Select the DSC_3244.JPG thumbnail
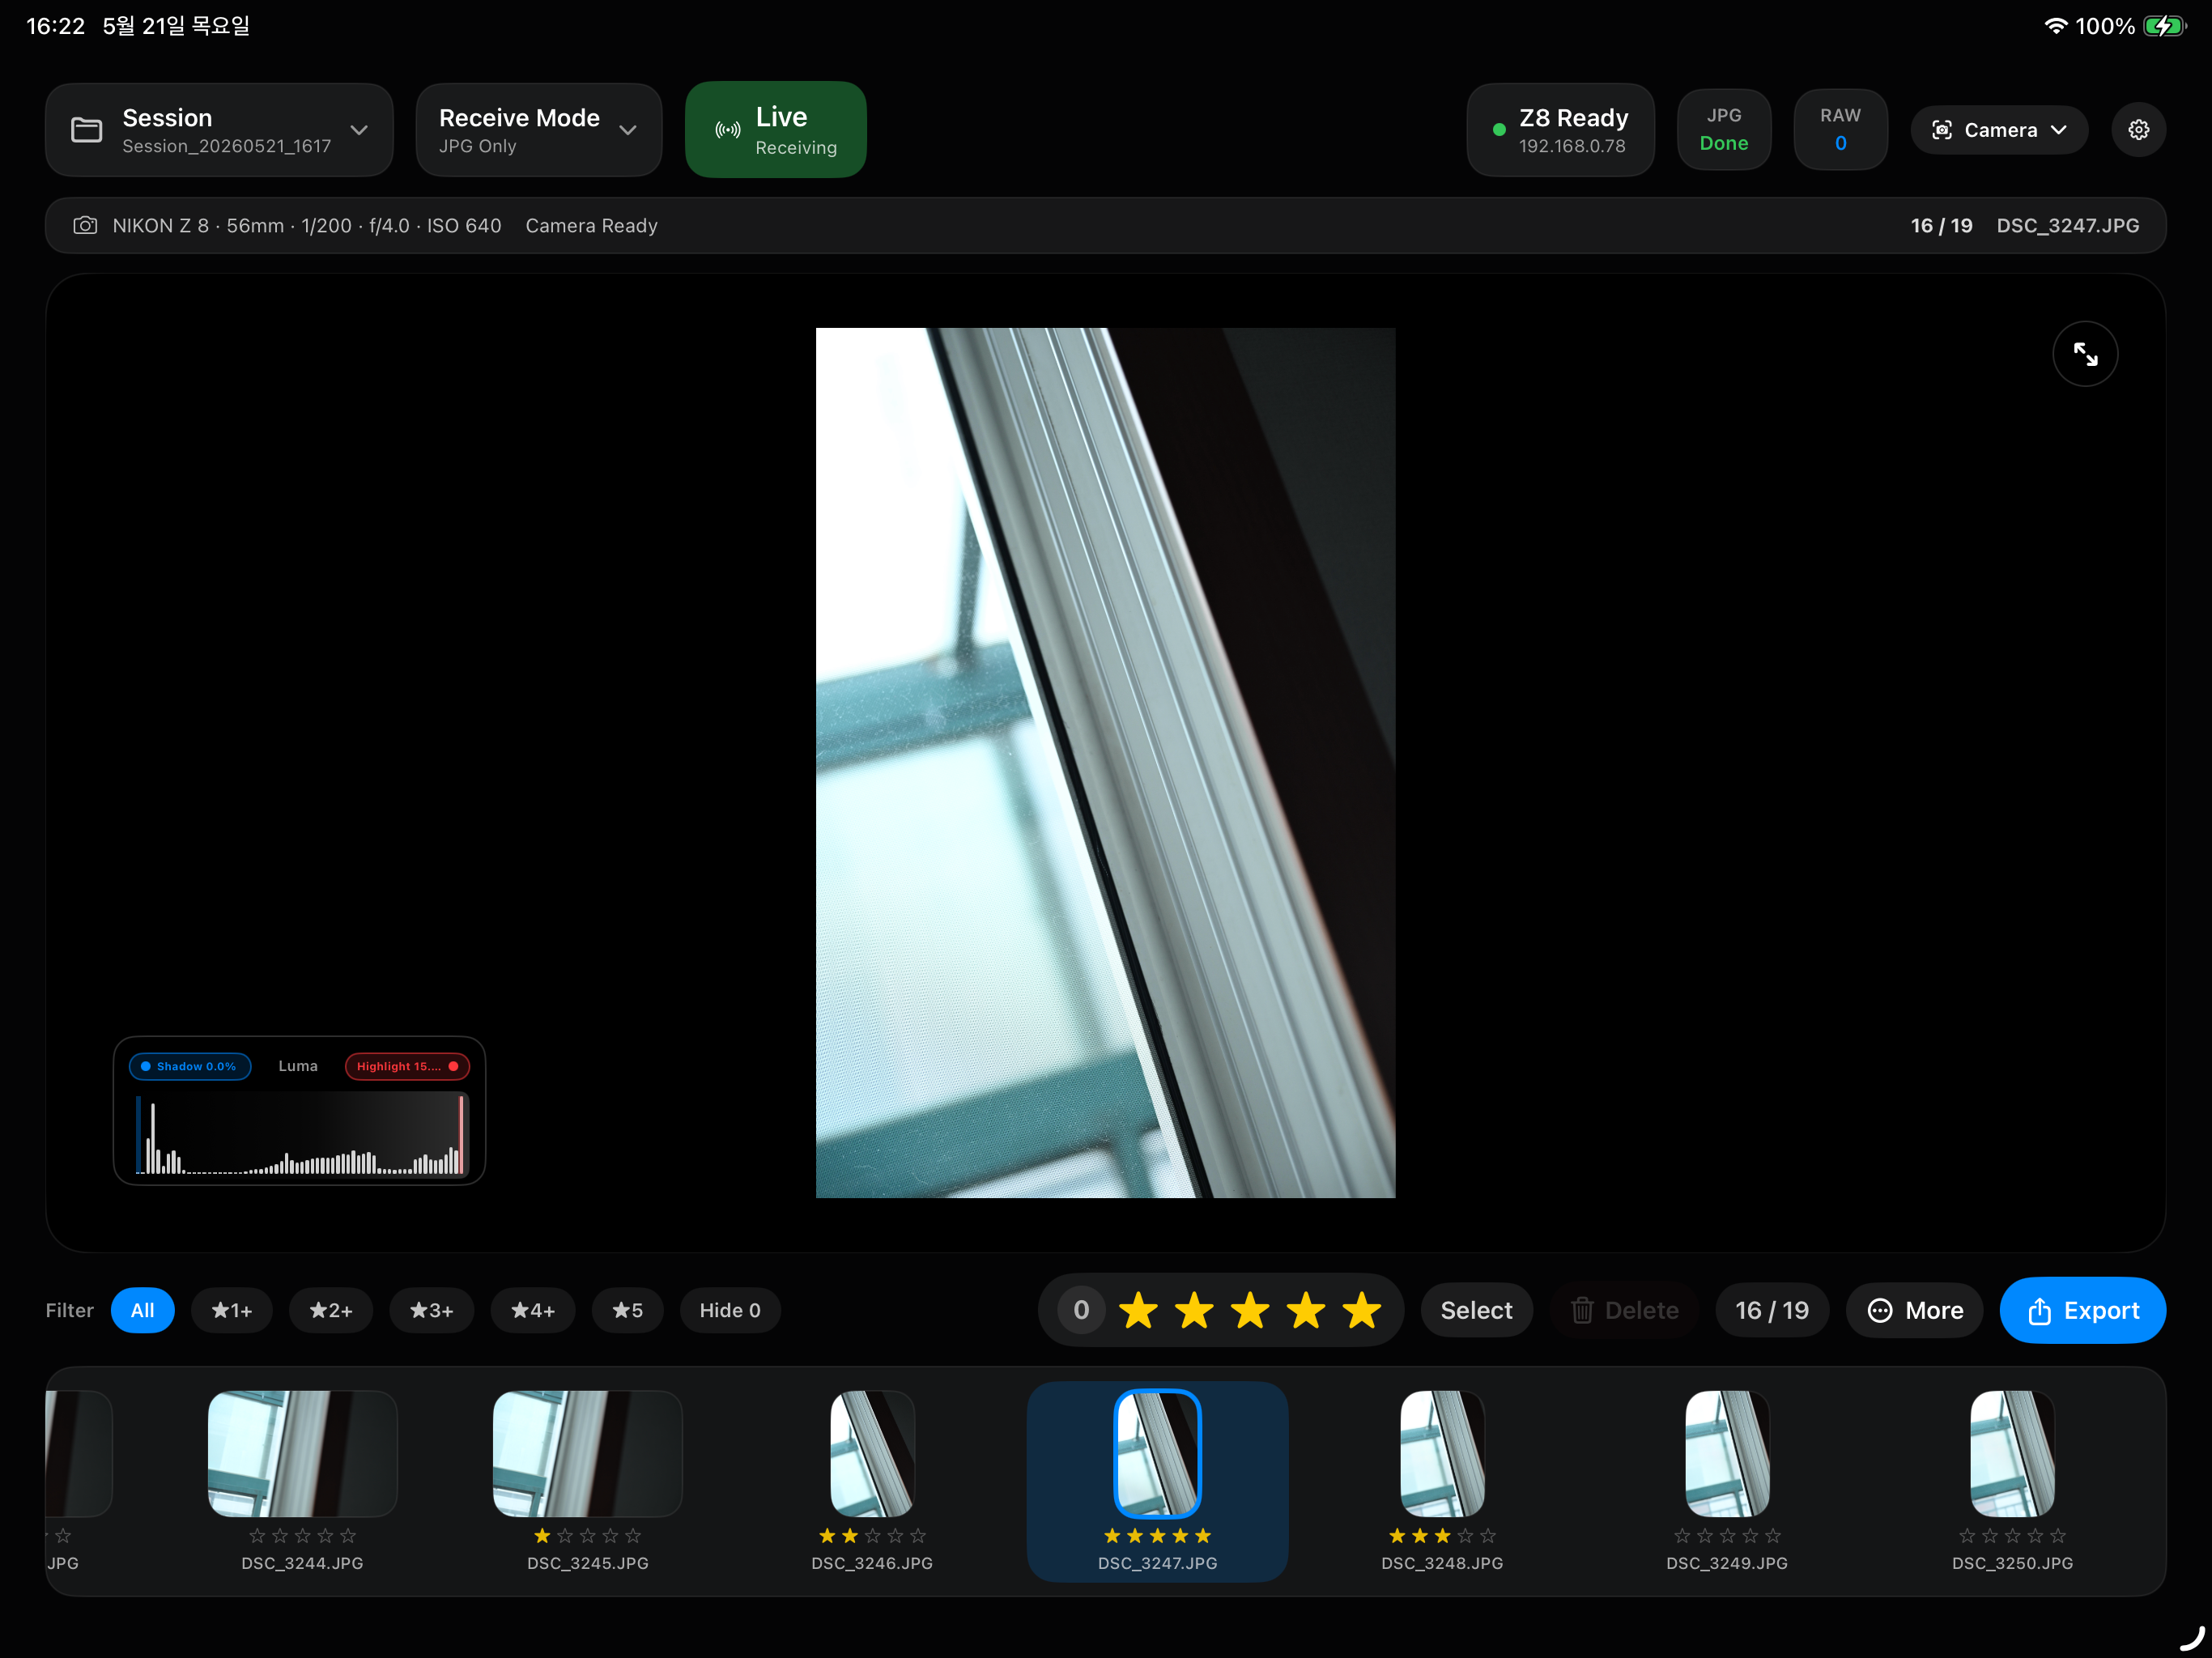Viewport: 2212px width, 1658px height. pyautogui.click(x=302, y=1453)
